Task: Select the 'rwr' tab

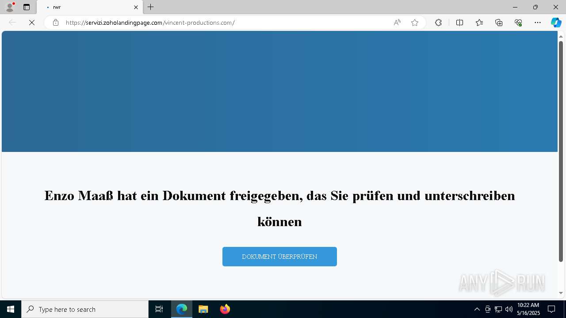Action: [90, 7]
